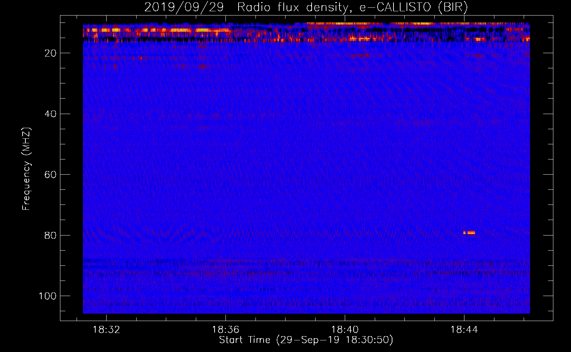Click the 18:32 time tick label

[x=106, y=330]
